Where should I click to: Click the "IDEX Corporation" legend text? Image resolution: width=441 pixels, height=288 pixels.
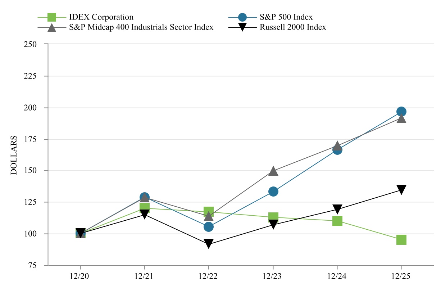[101, 17]
